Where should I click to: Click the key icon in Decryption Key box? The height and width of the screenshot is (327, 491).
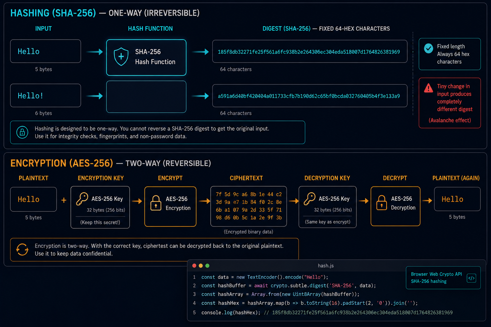pyautogui.click(x=309, y=199)
